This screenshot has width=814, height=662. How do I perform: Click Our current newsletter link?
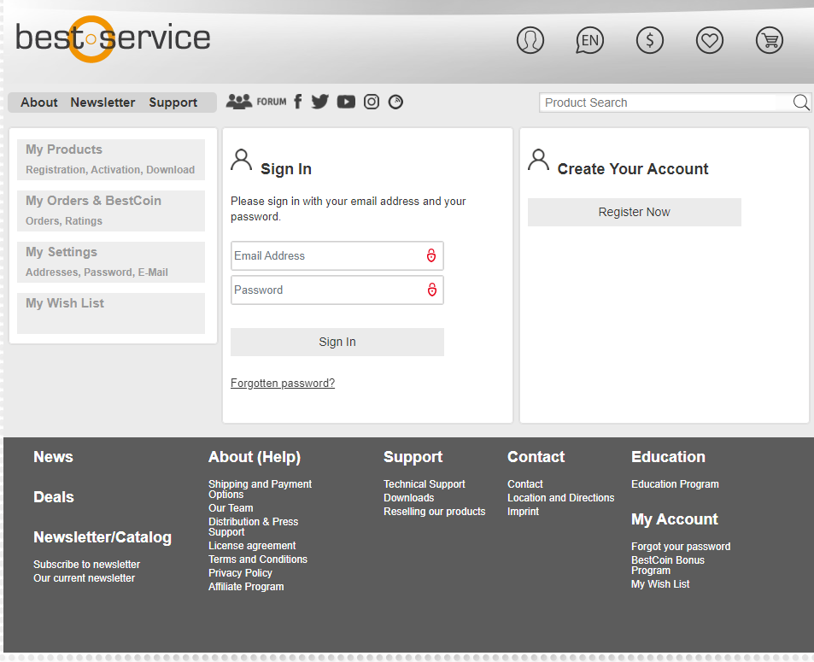click(84, 578)
